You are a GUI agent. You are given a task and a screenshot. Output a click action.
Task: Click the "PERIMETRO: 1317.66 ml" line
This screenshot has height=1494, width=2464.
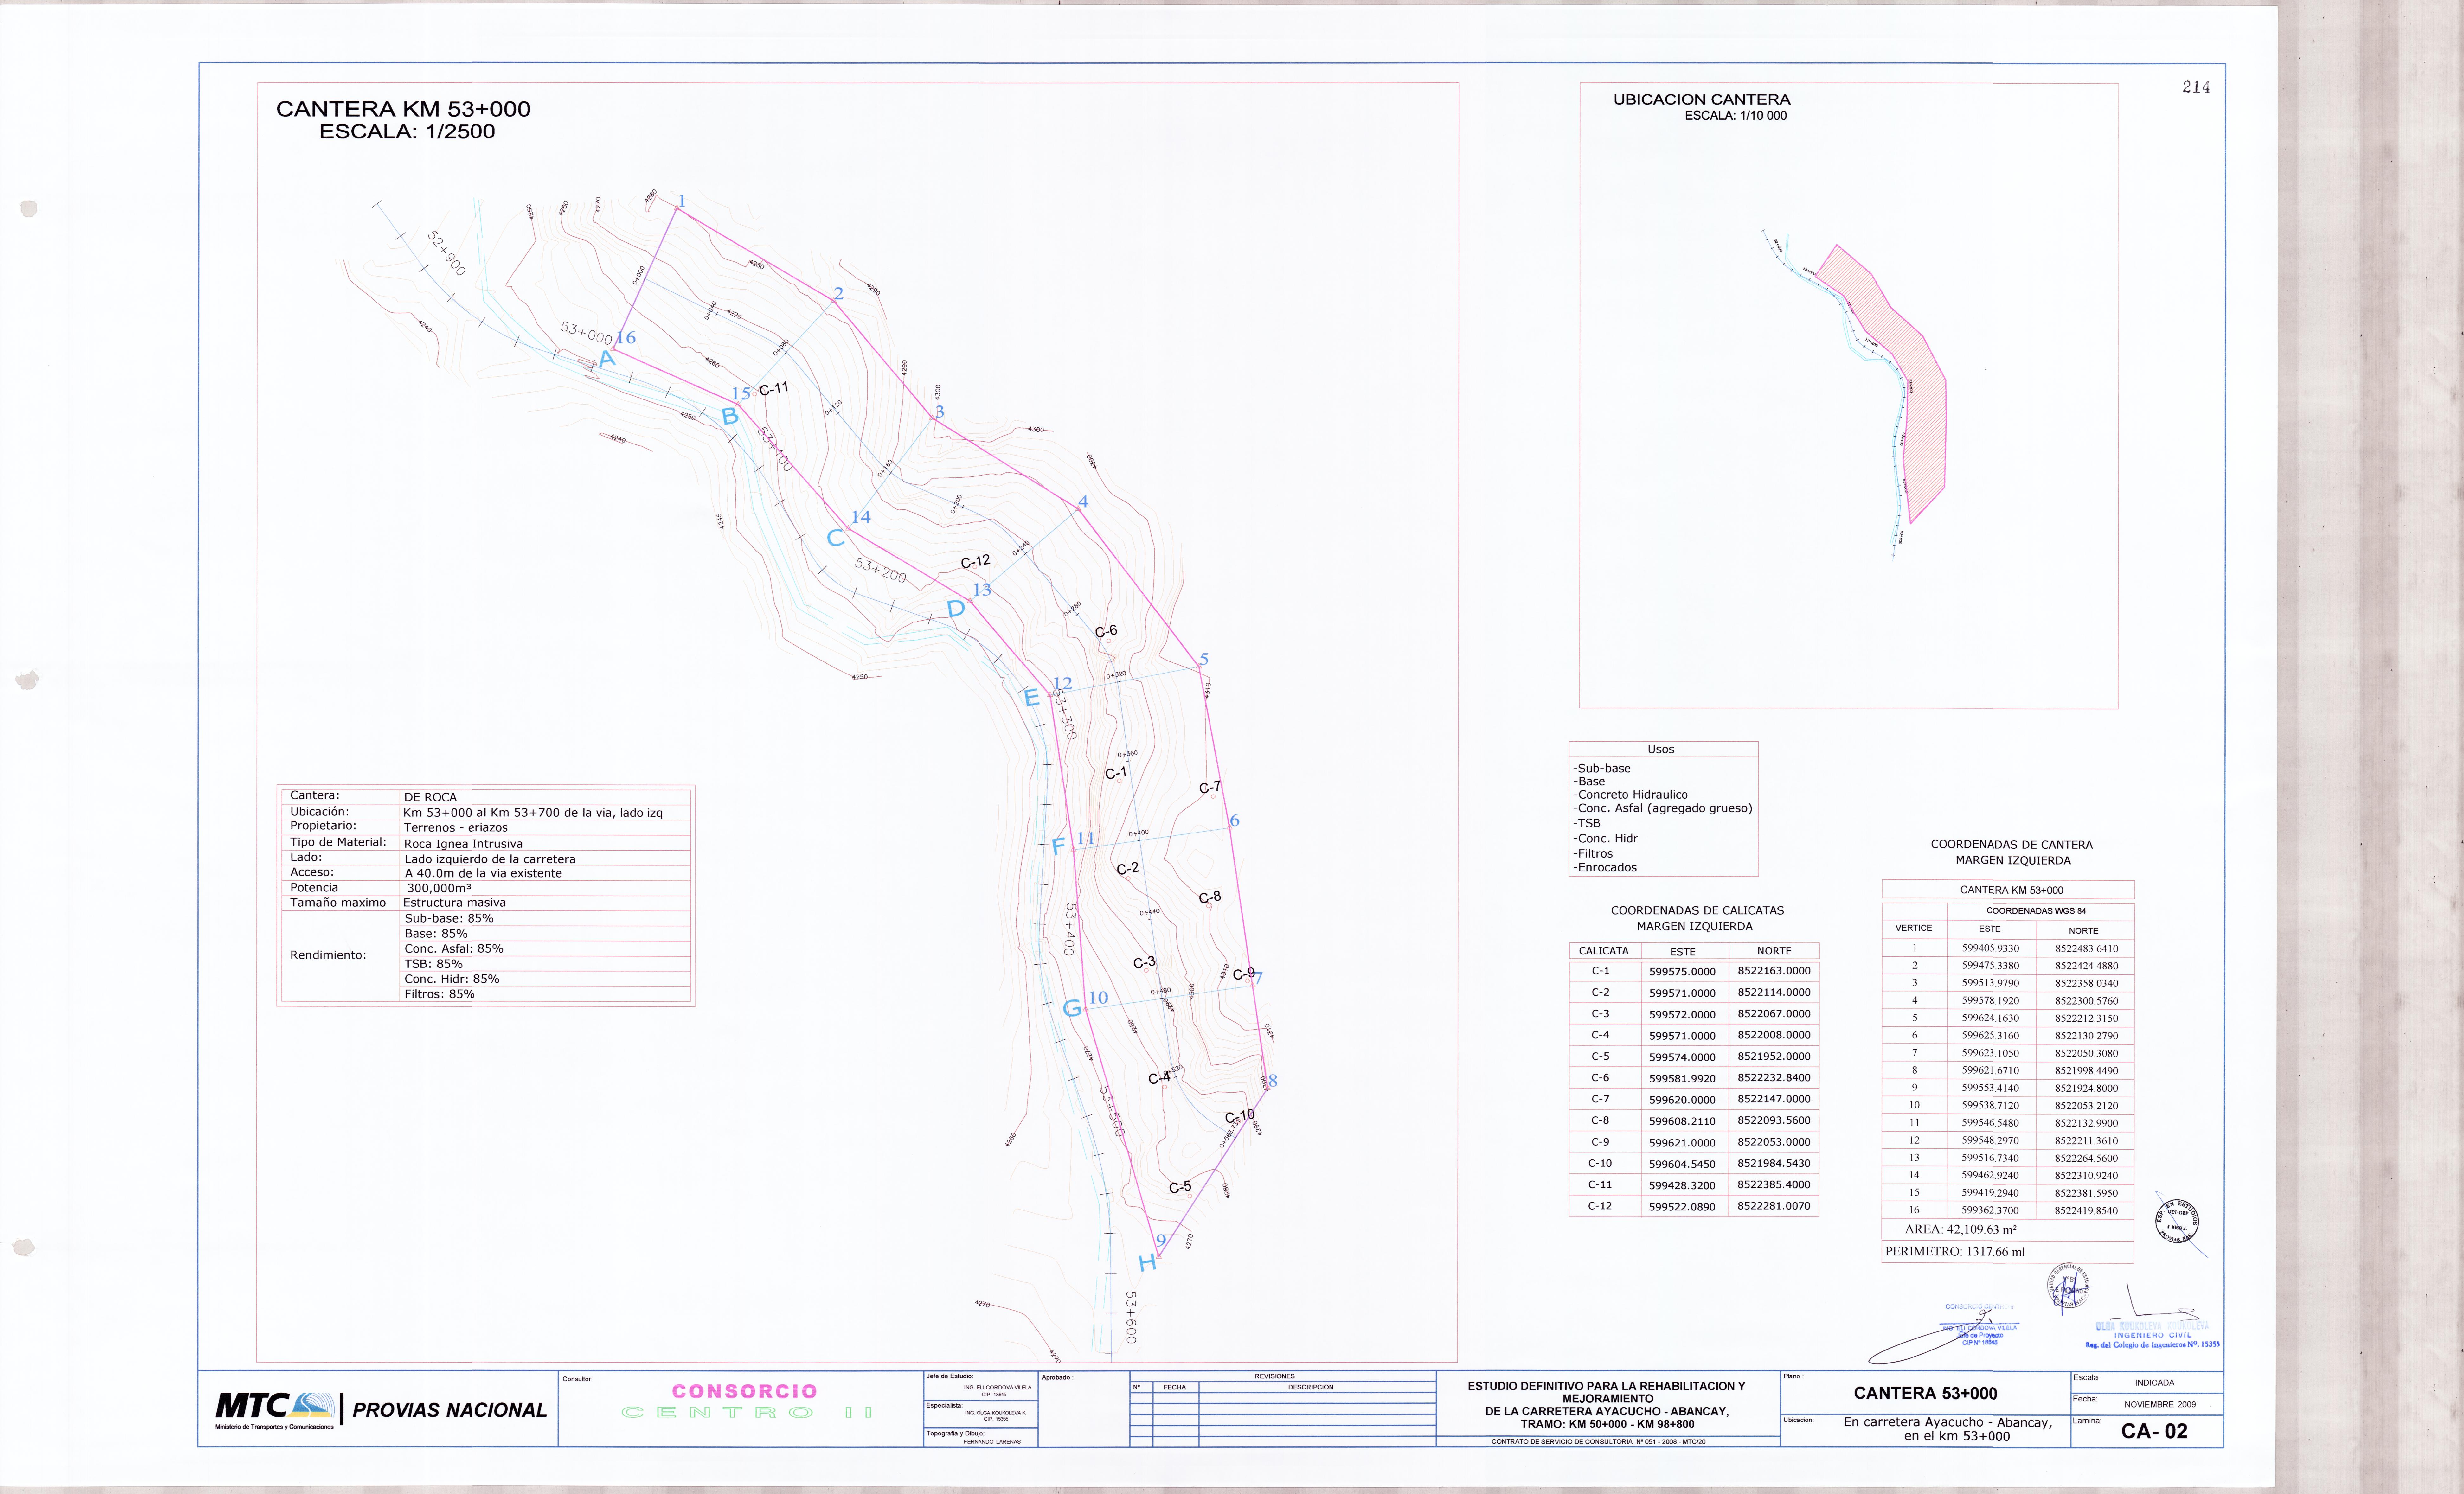click(x=1955, y=1252)
